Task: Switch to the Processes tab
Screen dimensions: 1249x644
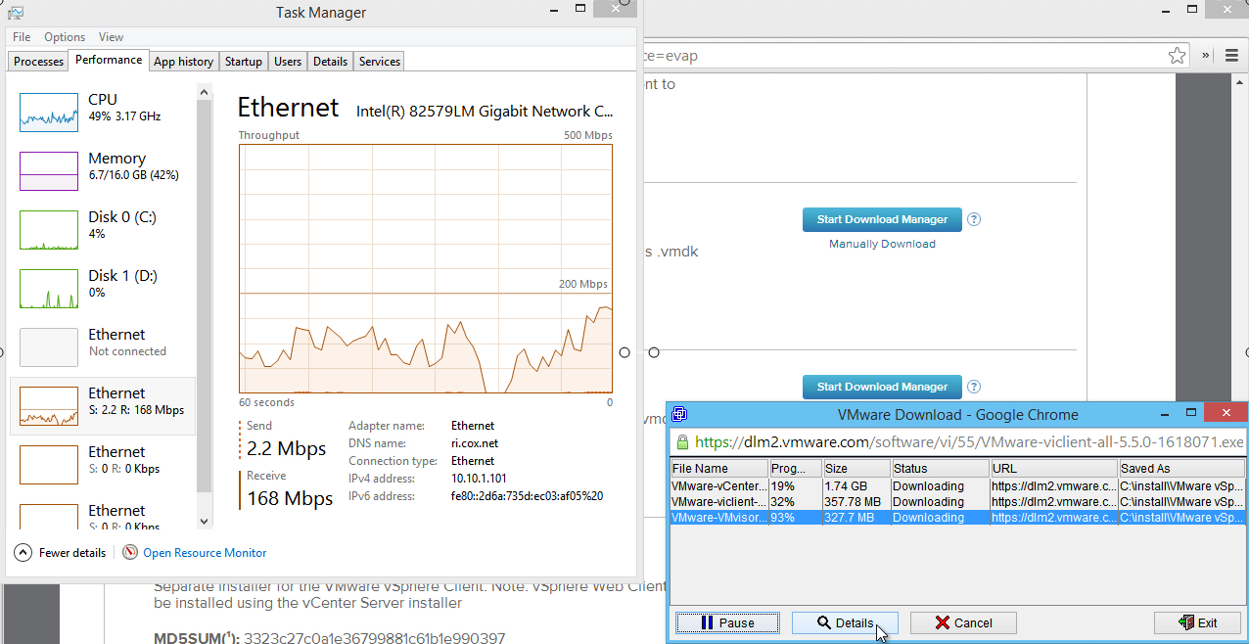Action: tap(38, 62)
